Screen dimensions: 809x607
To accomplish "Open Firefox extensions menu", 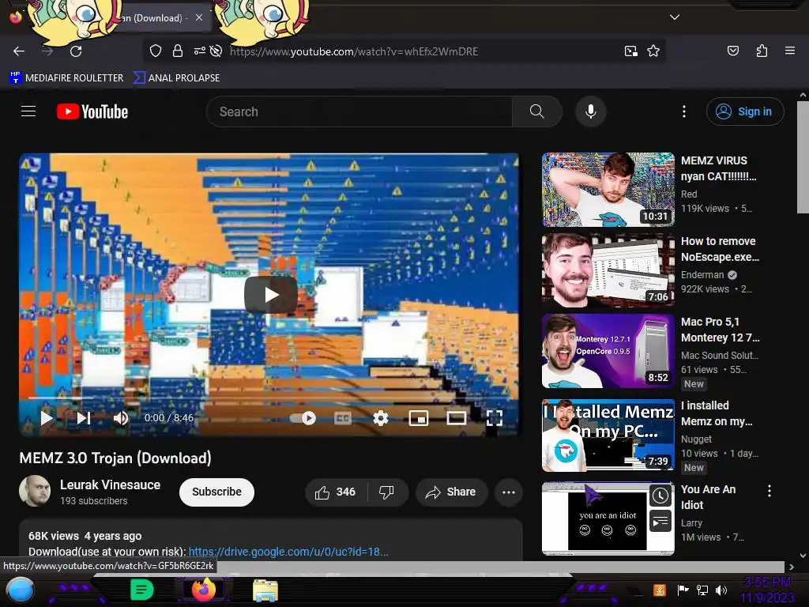I will [762, 51].
